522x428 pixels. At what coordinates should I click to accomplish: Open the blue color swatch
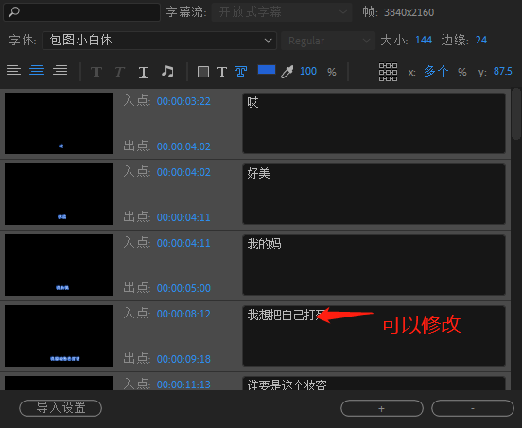coord(267,70)
